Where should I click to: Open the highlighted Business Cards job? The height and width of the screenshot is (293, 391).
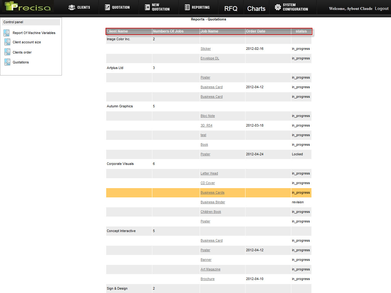coord(212,192)
